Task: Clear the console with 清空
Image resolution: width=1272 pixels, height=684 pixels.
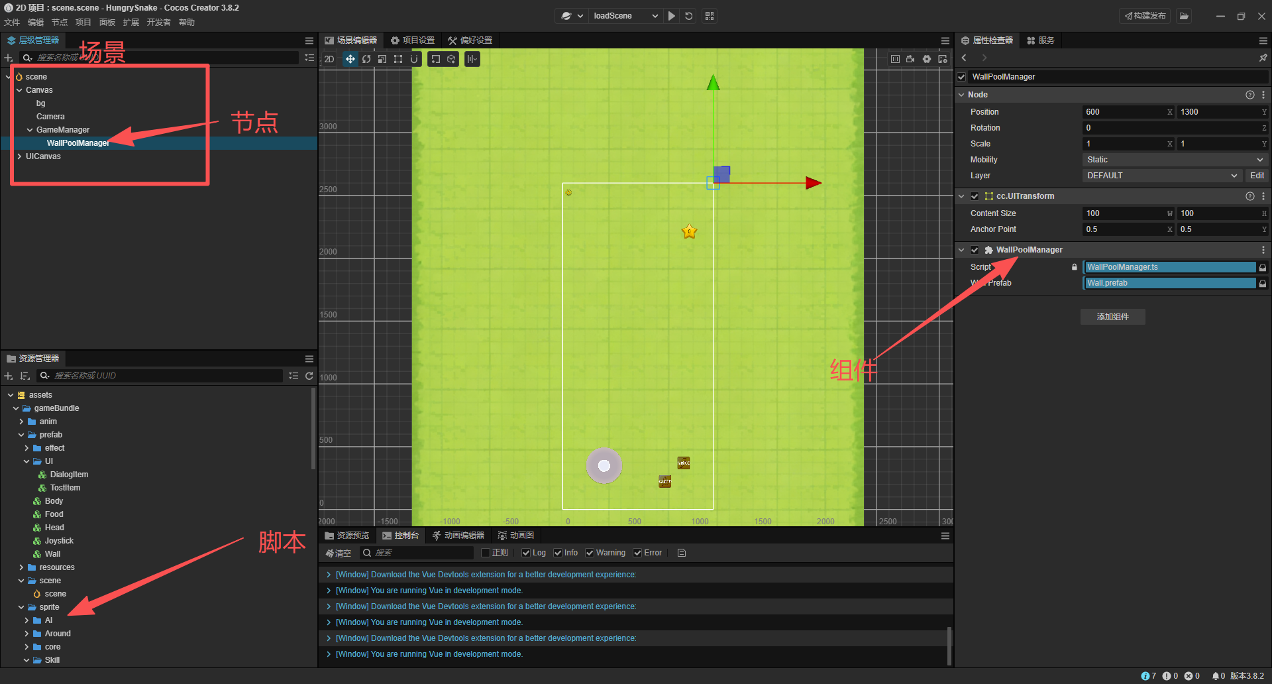Action: tap(339, 553)
